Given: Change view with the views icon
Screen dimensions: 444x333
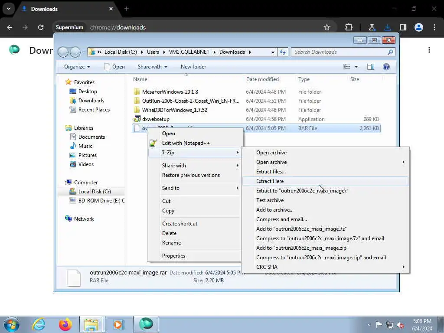Looking at the screenshot, I should 346,67.
